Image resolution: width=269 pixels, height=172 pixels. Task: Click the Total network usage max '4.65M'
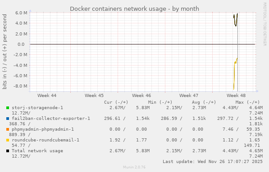(x=256, y=150)
